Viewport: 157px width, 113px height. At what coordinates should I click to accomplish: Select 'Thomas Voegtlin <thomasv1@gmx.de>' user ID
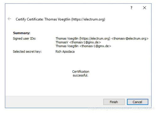[83, 46]
